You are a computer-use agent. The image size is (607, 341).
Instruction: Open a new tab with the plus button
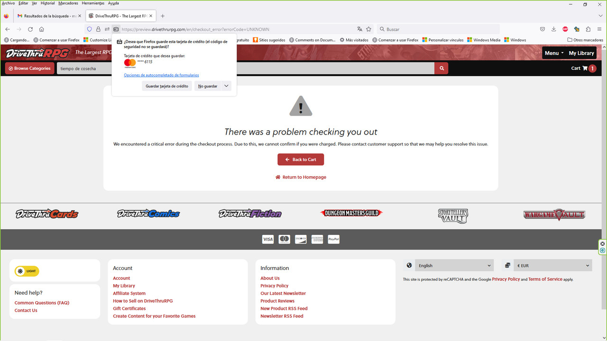(163, 16)
